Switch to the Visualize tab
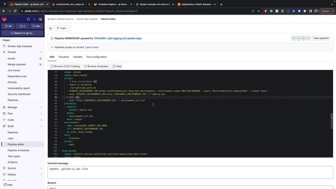 [64, 57]
